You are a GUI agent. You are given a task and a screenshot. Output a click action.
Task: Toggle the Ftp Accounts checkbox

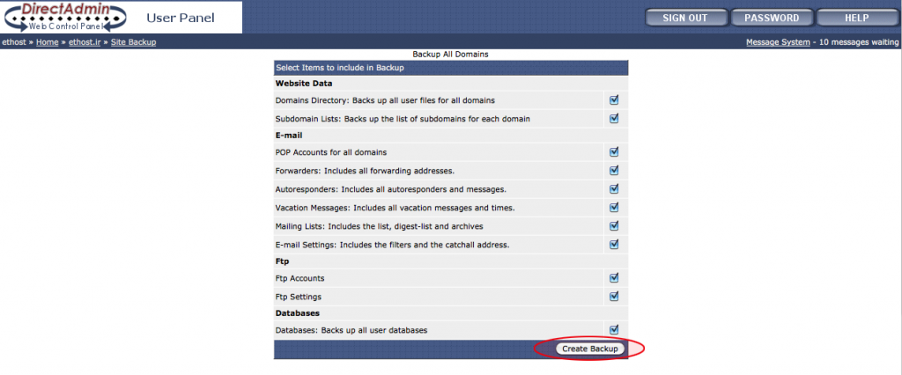point(614,278)
